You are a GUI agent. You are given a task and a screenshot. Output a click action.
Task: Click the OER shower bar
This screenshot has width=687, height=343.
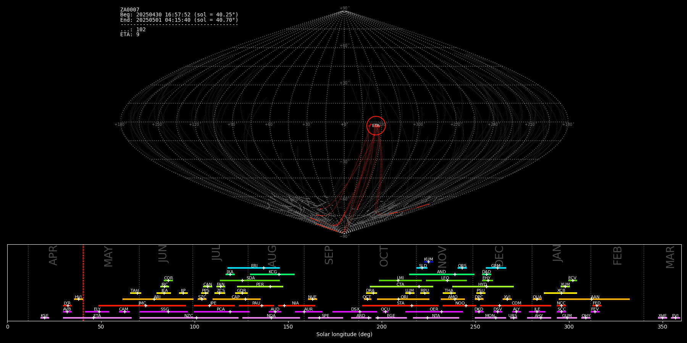coord(434,312)
